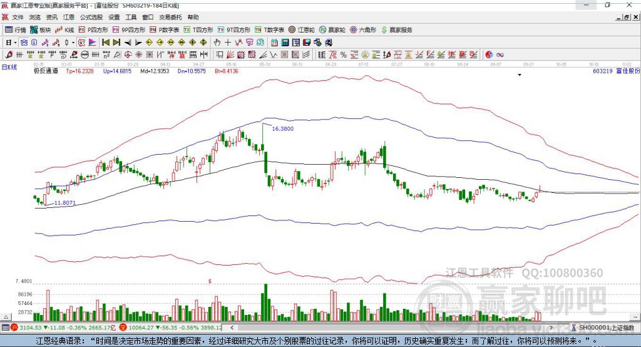Image resolution: width=641 pixels, height=347 pixels.
Task: Click the black left arrow icon
Action: pyautogui.click(x=128, y=43)
